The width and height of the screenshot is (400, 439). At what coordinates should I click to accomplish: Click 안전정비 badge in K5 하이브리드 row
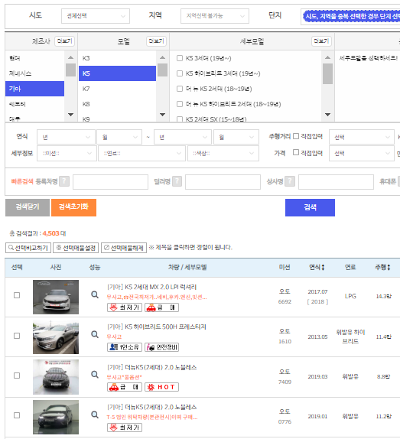[162, 347]
